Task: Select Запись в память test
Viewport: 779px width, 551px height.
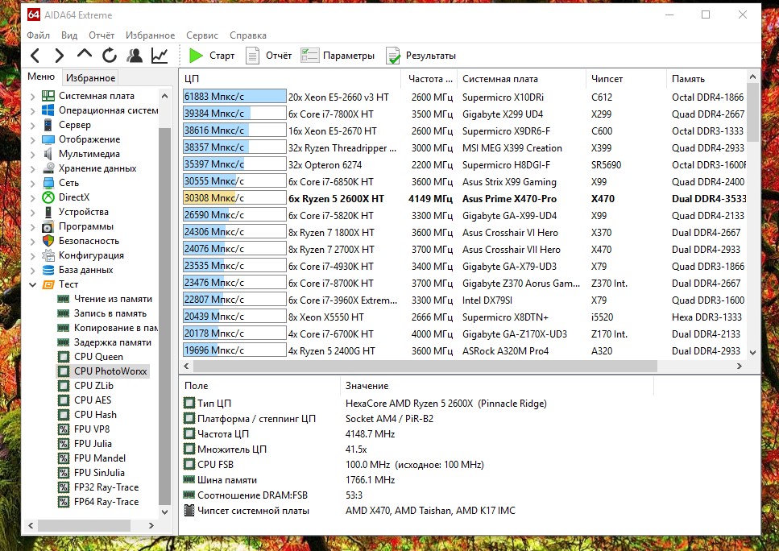Action: (110, 313)
